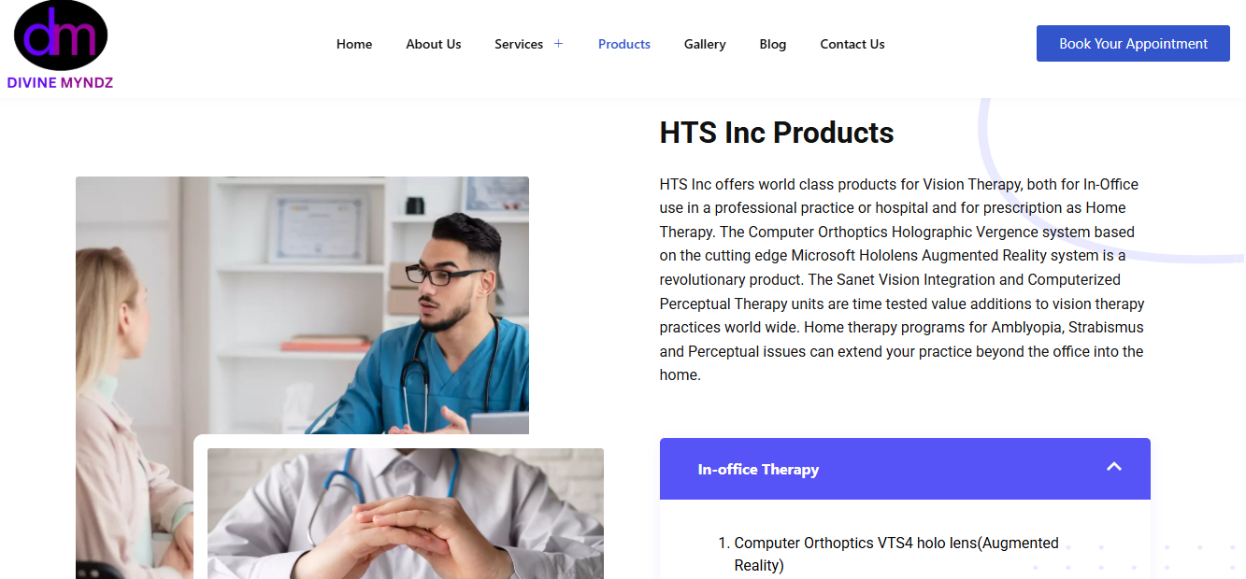The image size is (1246, 579).
Task: Open the Contact Us page
Action: tap(852, 44)
